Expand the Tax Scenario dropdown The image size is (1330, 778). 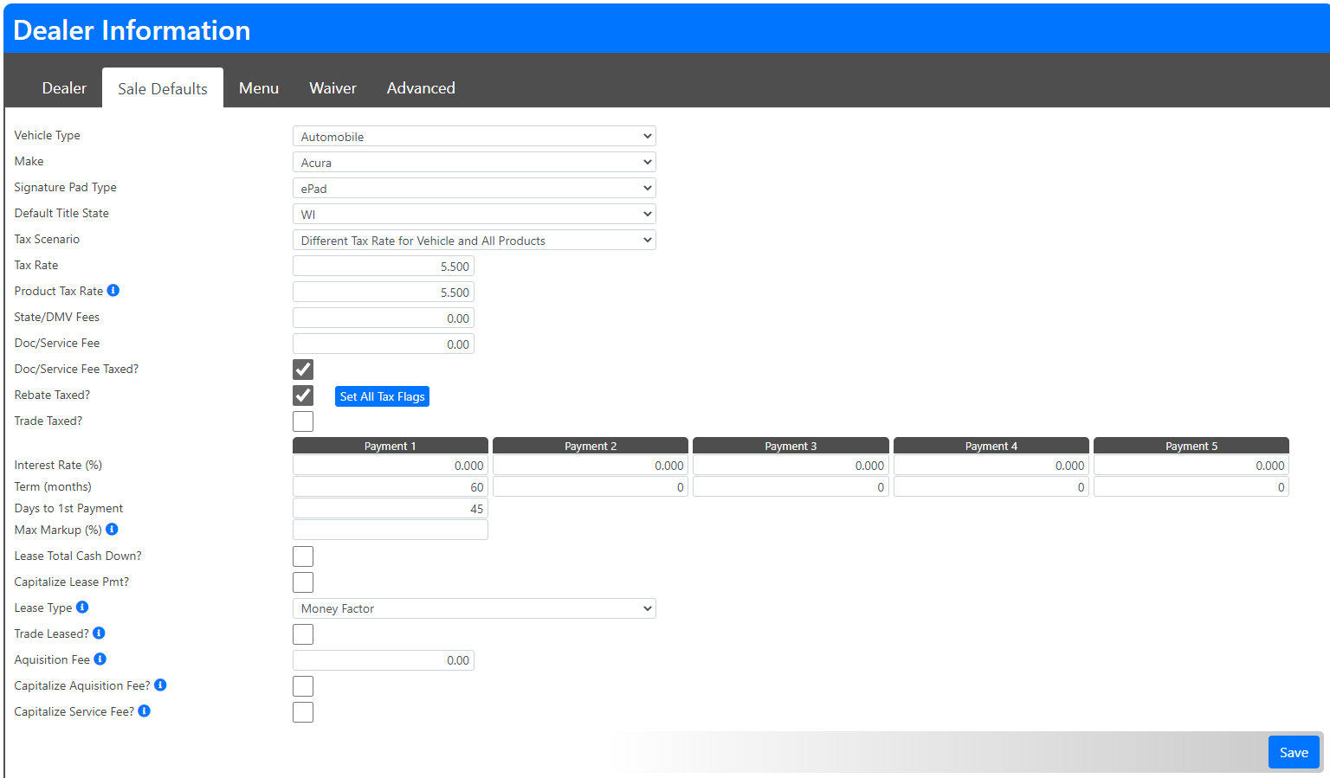click(475, 241)
